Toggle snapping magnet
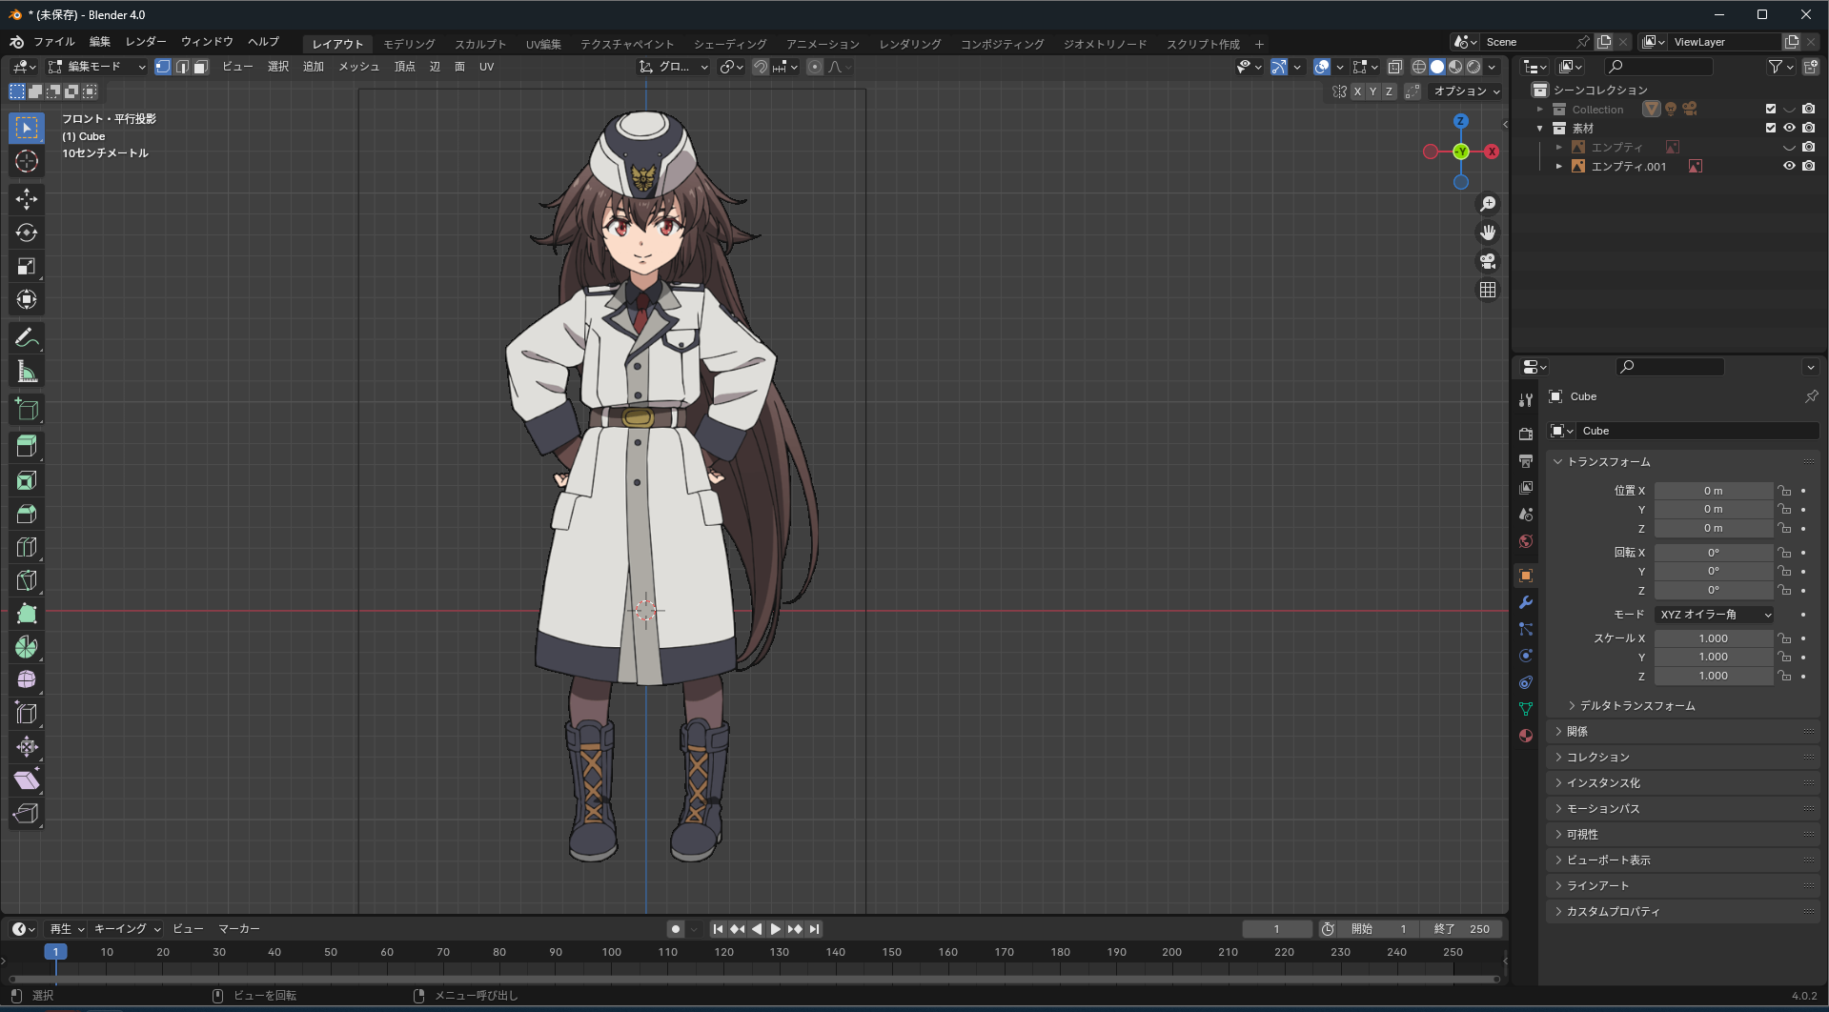This screenshot has height=1012, width=1829. 761,67
